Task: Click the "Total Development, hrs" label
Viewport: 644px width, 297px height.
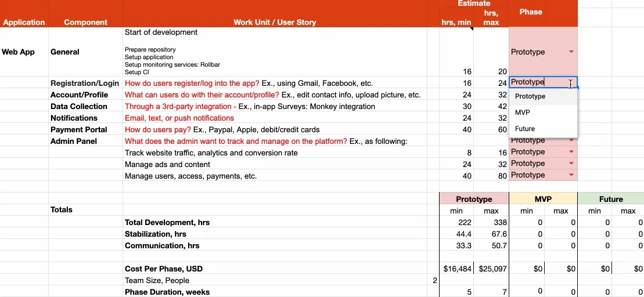Action: (167, 222)
